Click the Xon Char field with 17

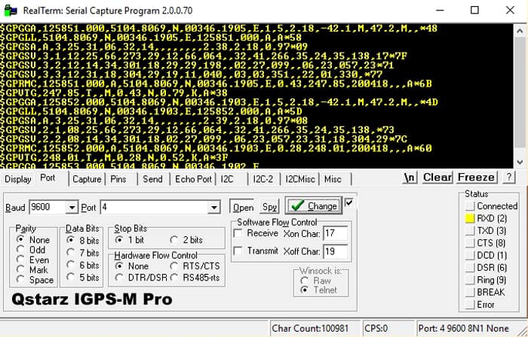pos(335,233)
